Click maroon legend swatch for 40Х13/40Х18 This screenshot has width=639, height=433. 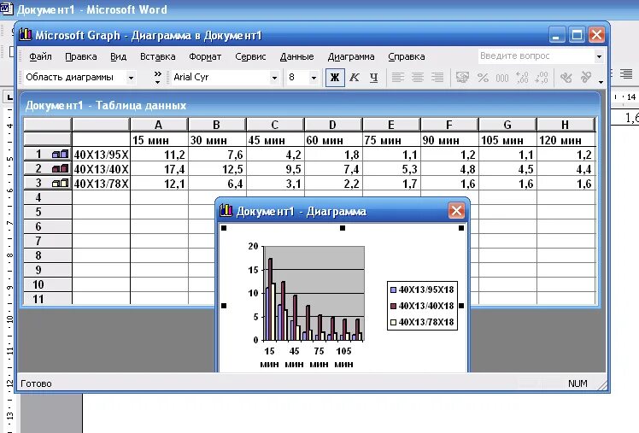(x=393, y=306)
